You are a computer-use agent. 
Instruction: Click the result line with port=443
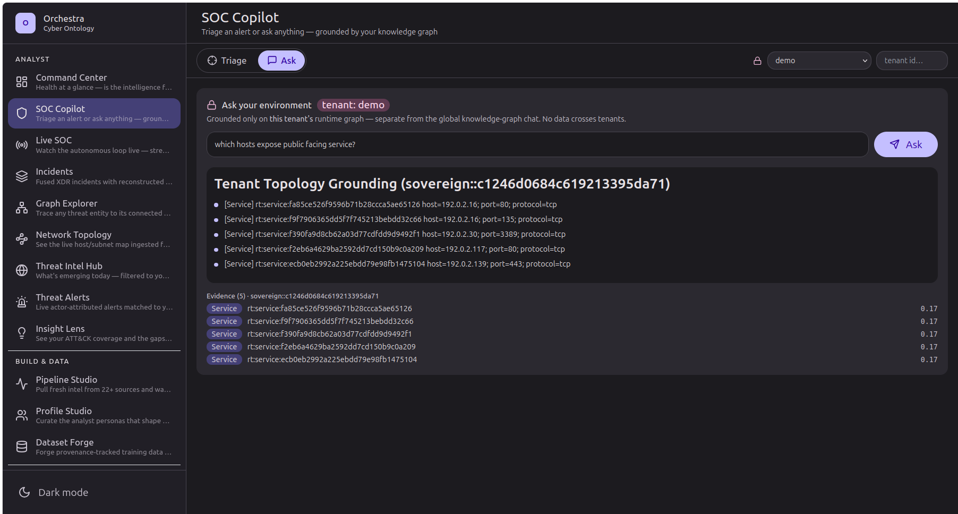point(397,264)
